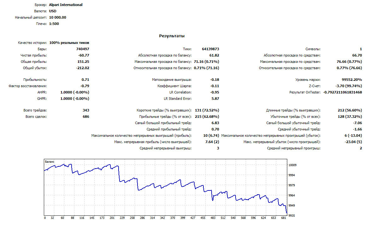Viewport: 386px width, 229px height.
Task: Click the chart Y-axis value 9935
Action: tap(292, 215)
